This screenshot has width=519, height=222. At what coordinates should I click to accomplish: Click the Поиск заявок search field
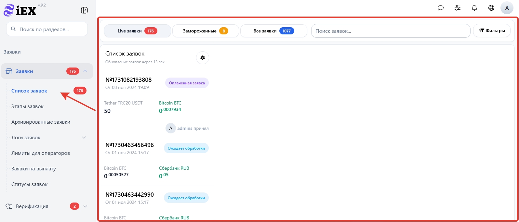point(390,31)
